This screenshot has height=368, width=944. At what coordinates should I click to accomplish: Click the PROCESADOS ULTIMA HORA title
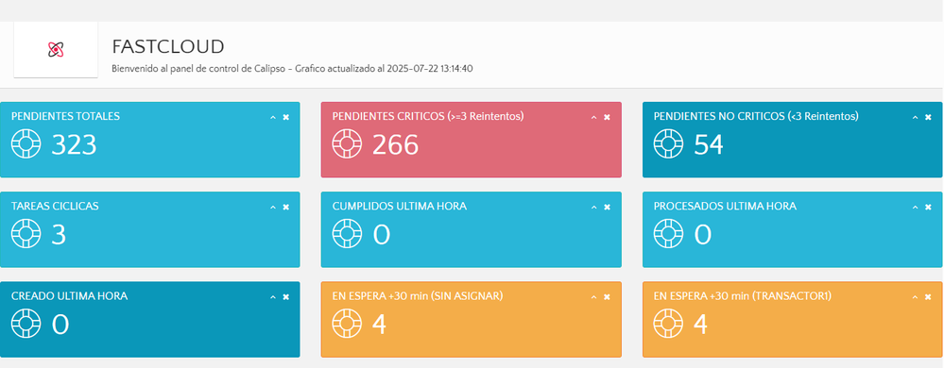tap(725, 206)
